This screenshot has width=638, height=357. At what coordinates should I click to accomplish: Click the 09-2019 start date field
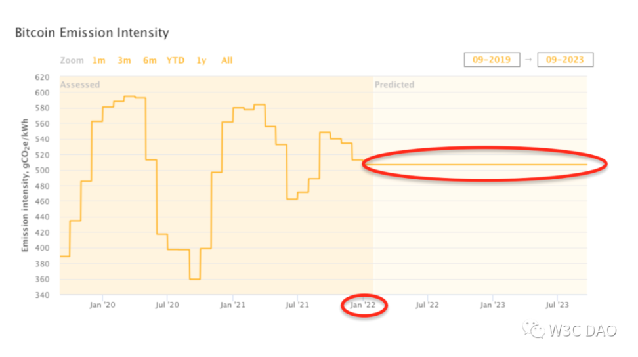[x=492, y=60]
